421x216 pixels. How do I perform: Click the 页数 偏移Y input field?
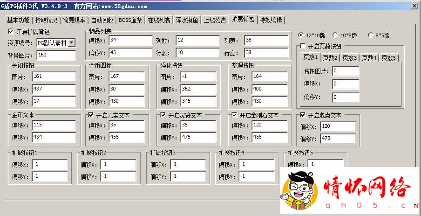346,98
